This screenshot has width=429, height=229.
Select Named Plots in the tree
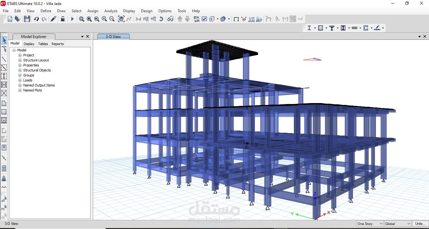click(x=33, y=90)
